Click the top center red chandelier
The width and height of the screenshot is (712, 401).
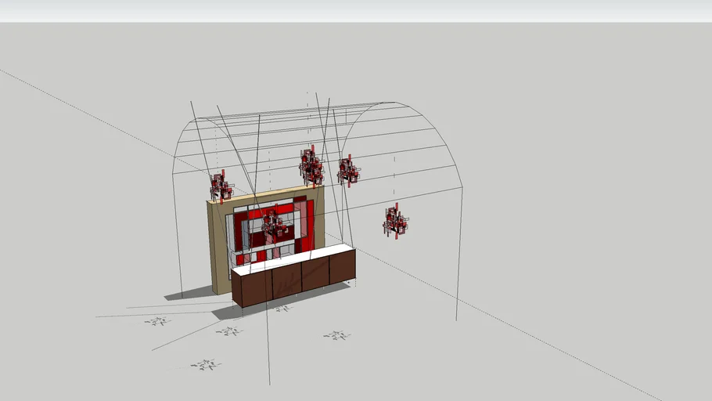pyautogui.click(x=311, y=167)
